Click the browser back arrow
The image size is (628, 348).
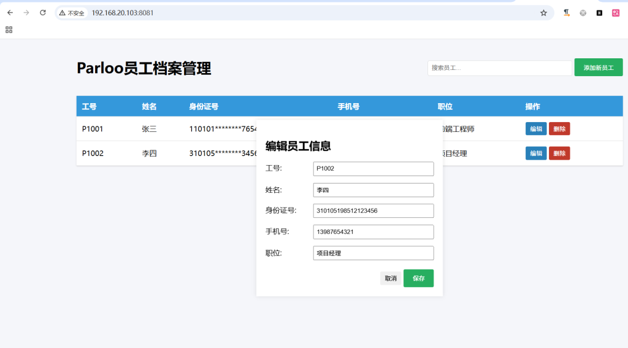[10, 13]
